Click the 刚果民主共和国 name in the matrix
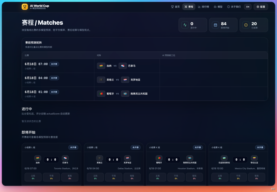The image size is (277, 192). coord(139,94)
